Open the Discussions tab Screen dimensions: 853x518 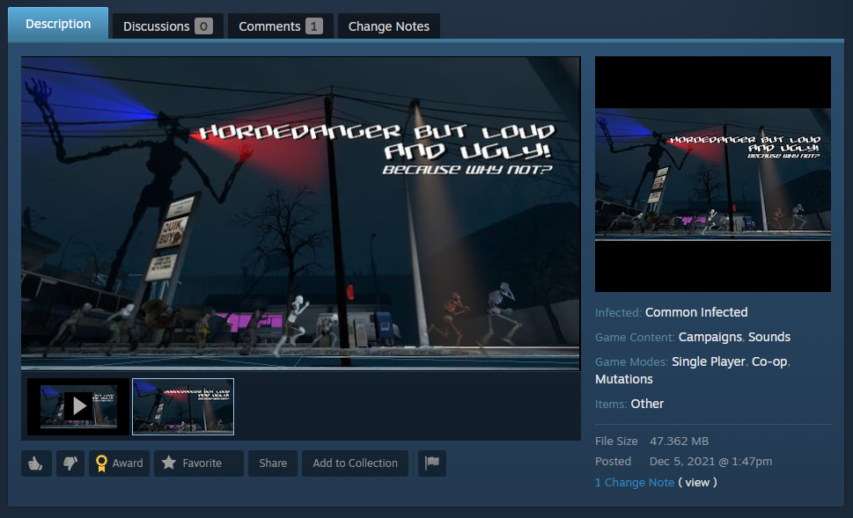[x=167, y=26]
